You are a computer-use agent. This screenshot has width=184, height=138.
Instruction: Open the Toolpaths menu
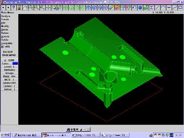[x=7, y=43]
